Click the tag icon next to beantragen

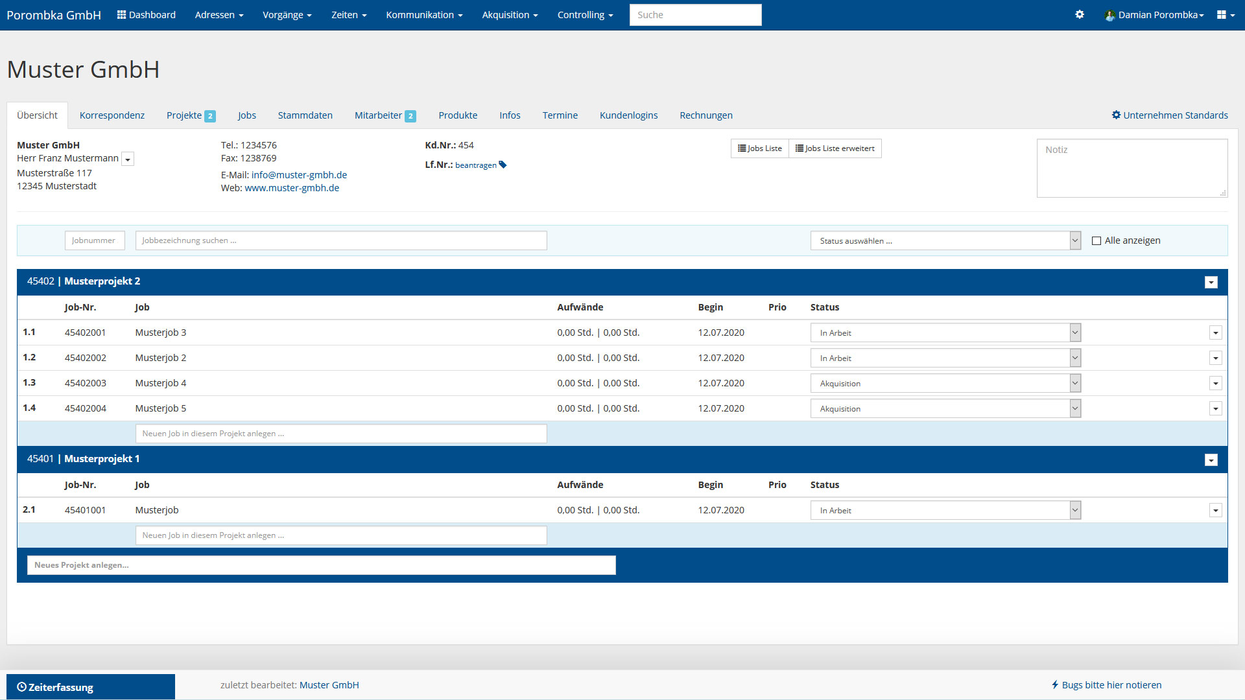(x=503, y=165)
